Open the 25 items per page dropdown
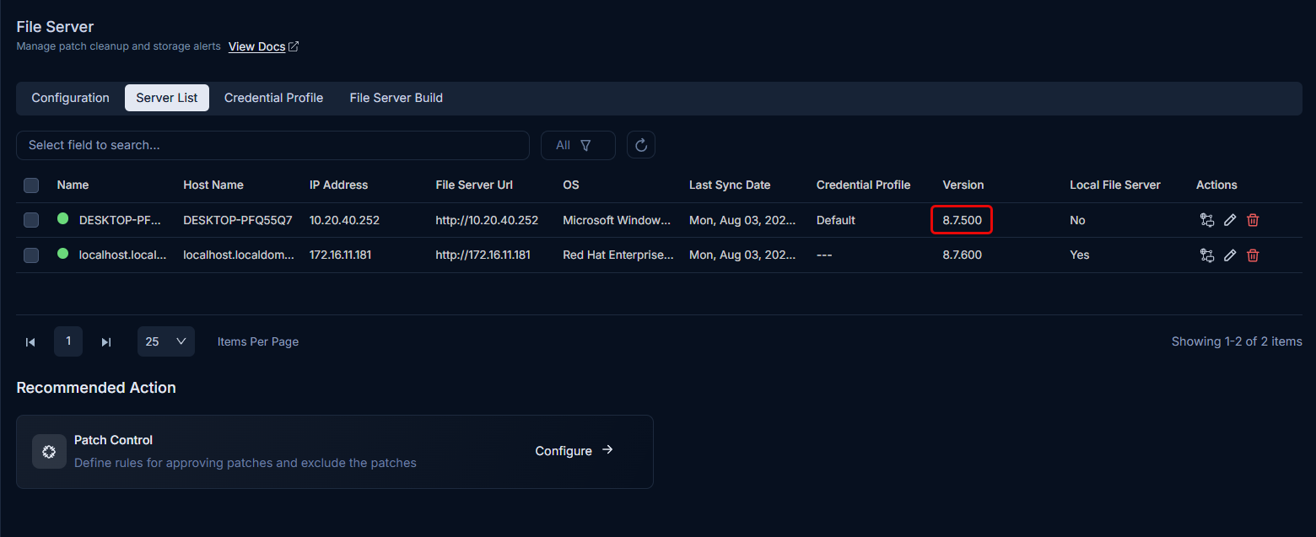1316x537 pixels. [166, 341]
